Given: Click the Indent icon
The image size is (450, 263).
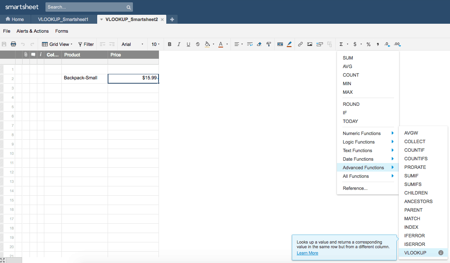Looking at the screenshot, I should point(112,44).
